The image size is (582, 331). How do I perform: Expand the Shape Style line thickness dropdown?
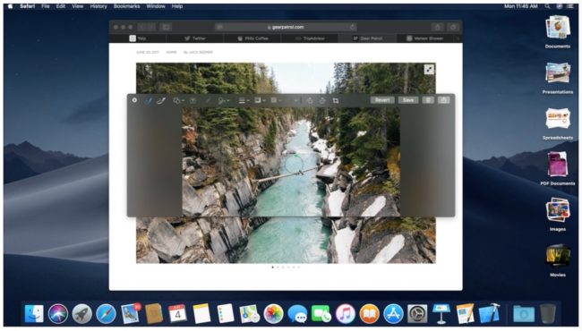pyautogui.click(x=244, y=100)
